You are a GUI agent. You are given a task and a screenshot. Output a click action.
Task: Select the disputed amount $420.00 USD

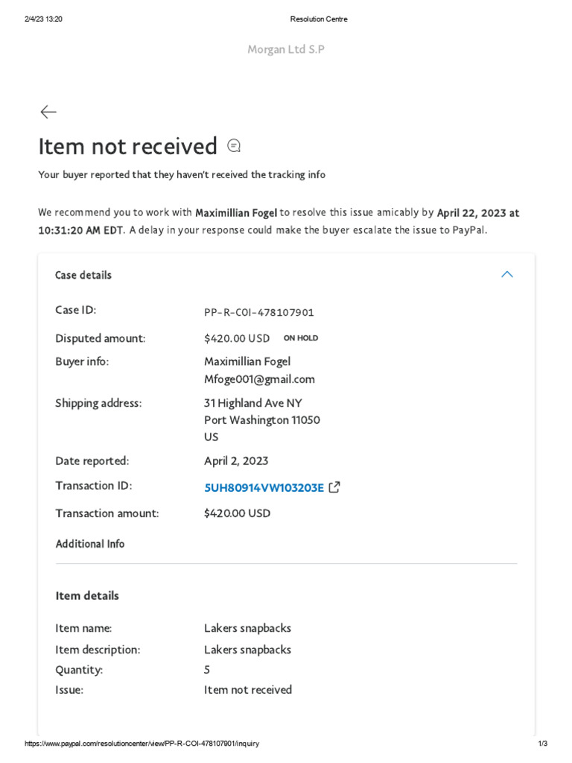(237, 338)
